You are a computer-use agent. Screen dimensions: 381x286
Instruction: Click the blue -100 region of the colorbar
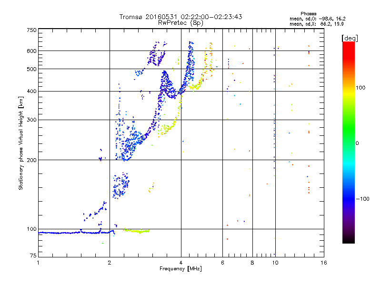coord(349,199)
